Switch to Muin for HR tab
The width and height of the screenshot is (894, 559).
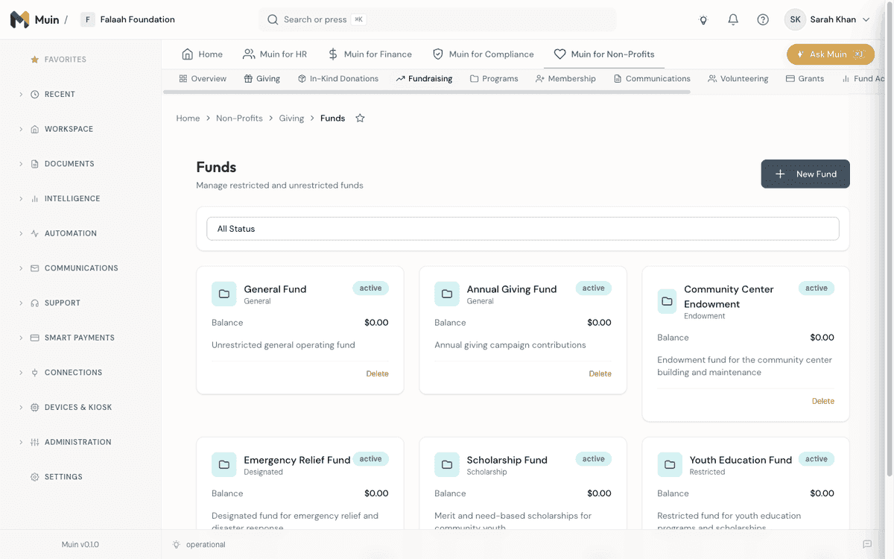pyautogui.click(x=275, y=54)
